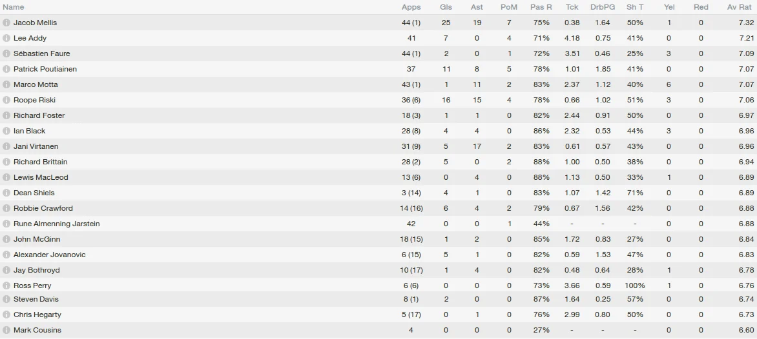Click info icon beside Steven Davis

coord(6,299)
